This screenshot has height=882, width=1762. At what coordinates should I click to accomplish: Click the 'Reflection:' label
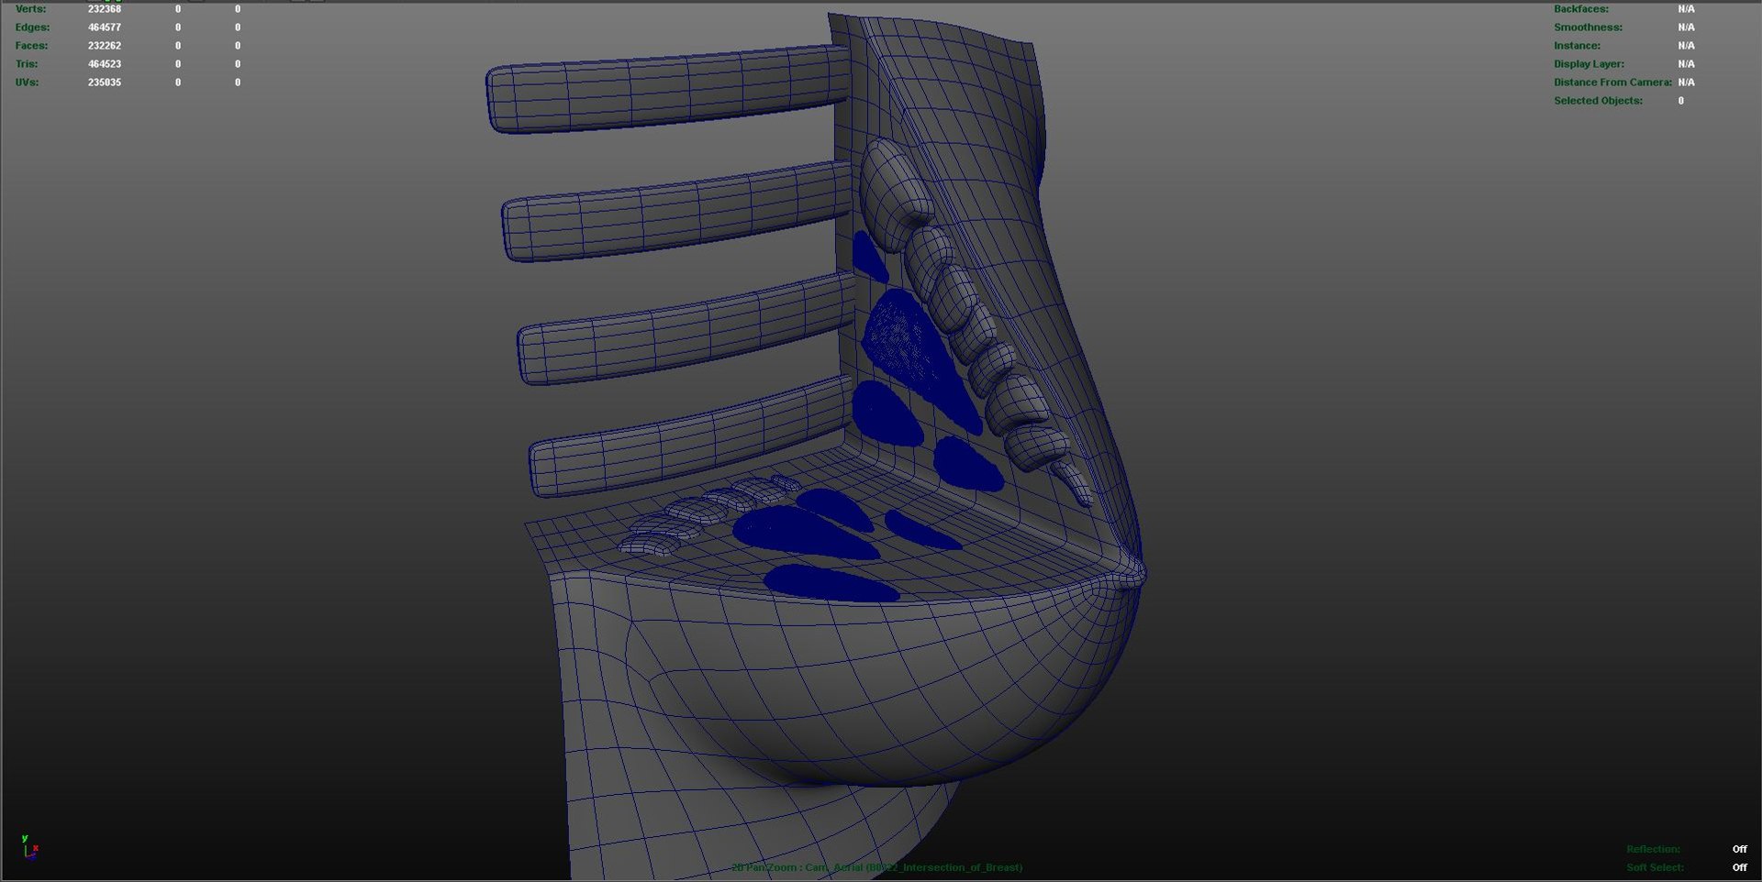click(1654, 849)
